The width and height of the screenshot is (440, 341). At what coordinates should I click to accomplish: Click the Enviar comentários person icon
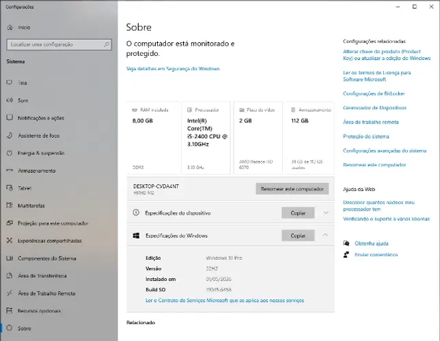click(346, 254)
